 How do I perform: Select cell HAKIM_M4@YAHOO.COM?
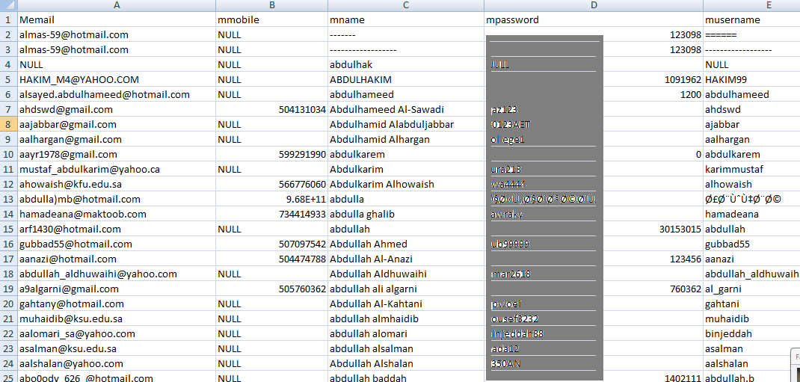117,79
